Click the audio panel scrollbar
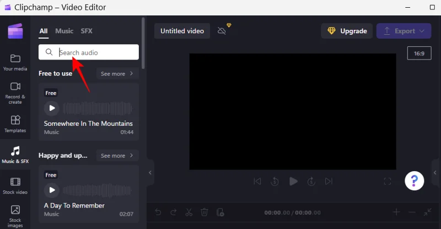 pos(143,43)
